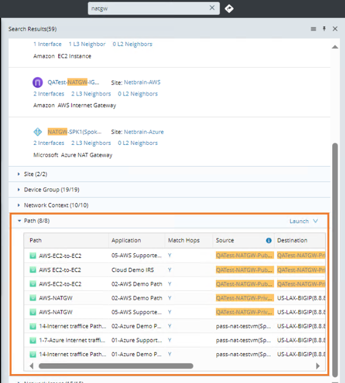345x383 pixels.
Task: Open the Launch dropdown menu
Action: [x=304, y=221]
